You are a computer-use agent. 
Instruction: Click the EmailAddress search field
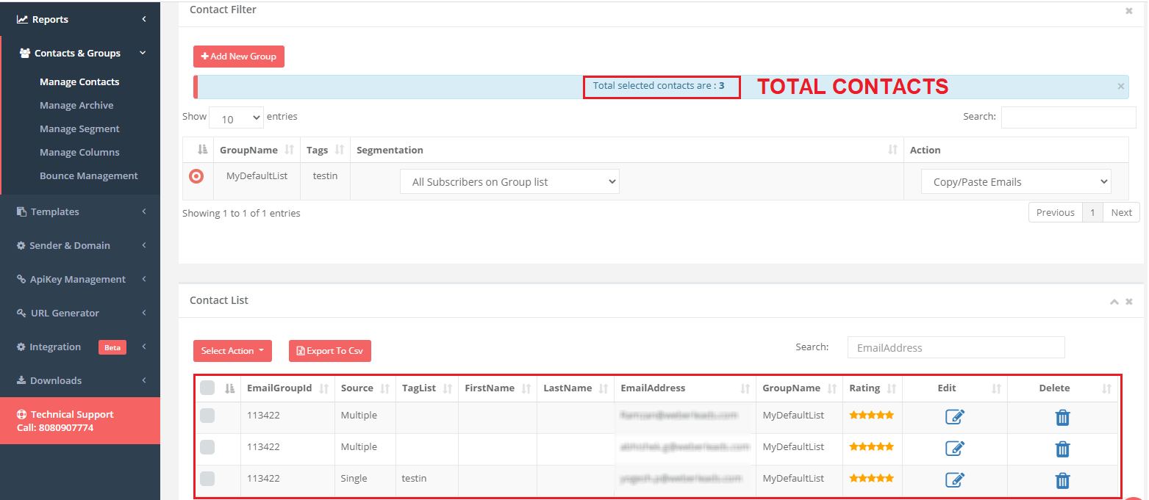pos(955,348)
